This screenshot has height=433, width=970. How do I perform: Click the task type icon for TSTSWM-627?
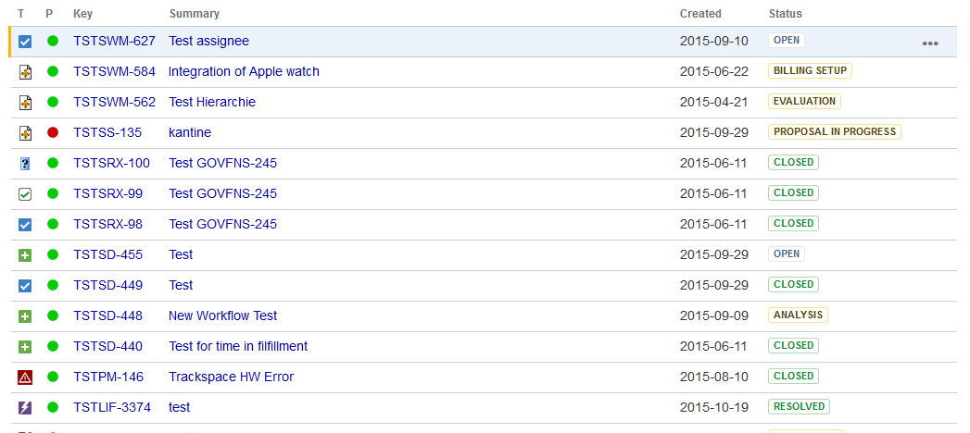25,42
